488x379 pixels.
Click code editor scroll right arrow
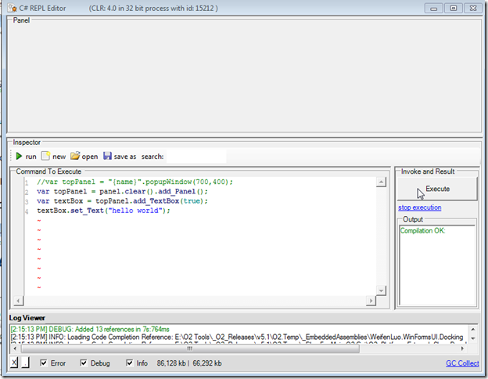[x=371, y=301]
